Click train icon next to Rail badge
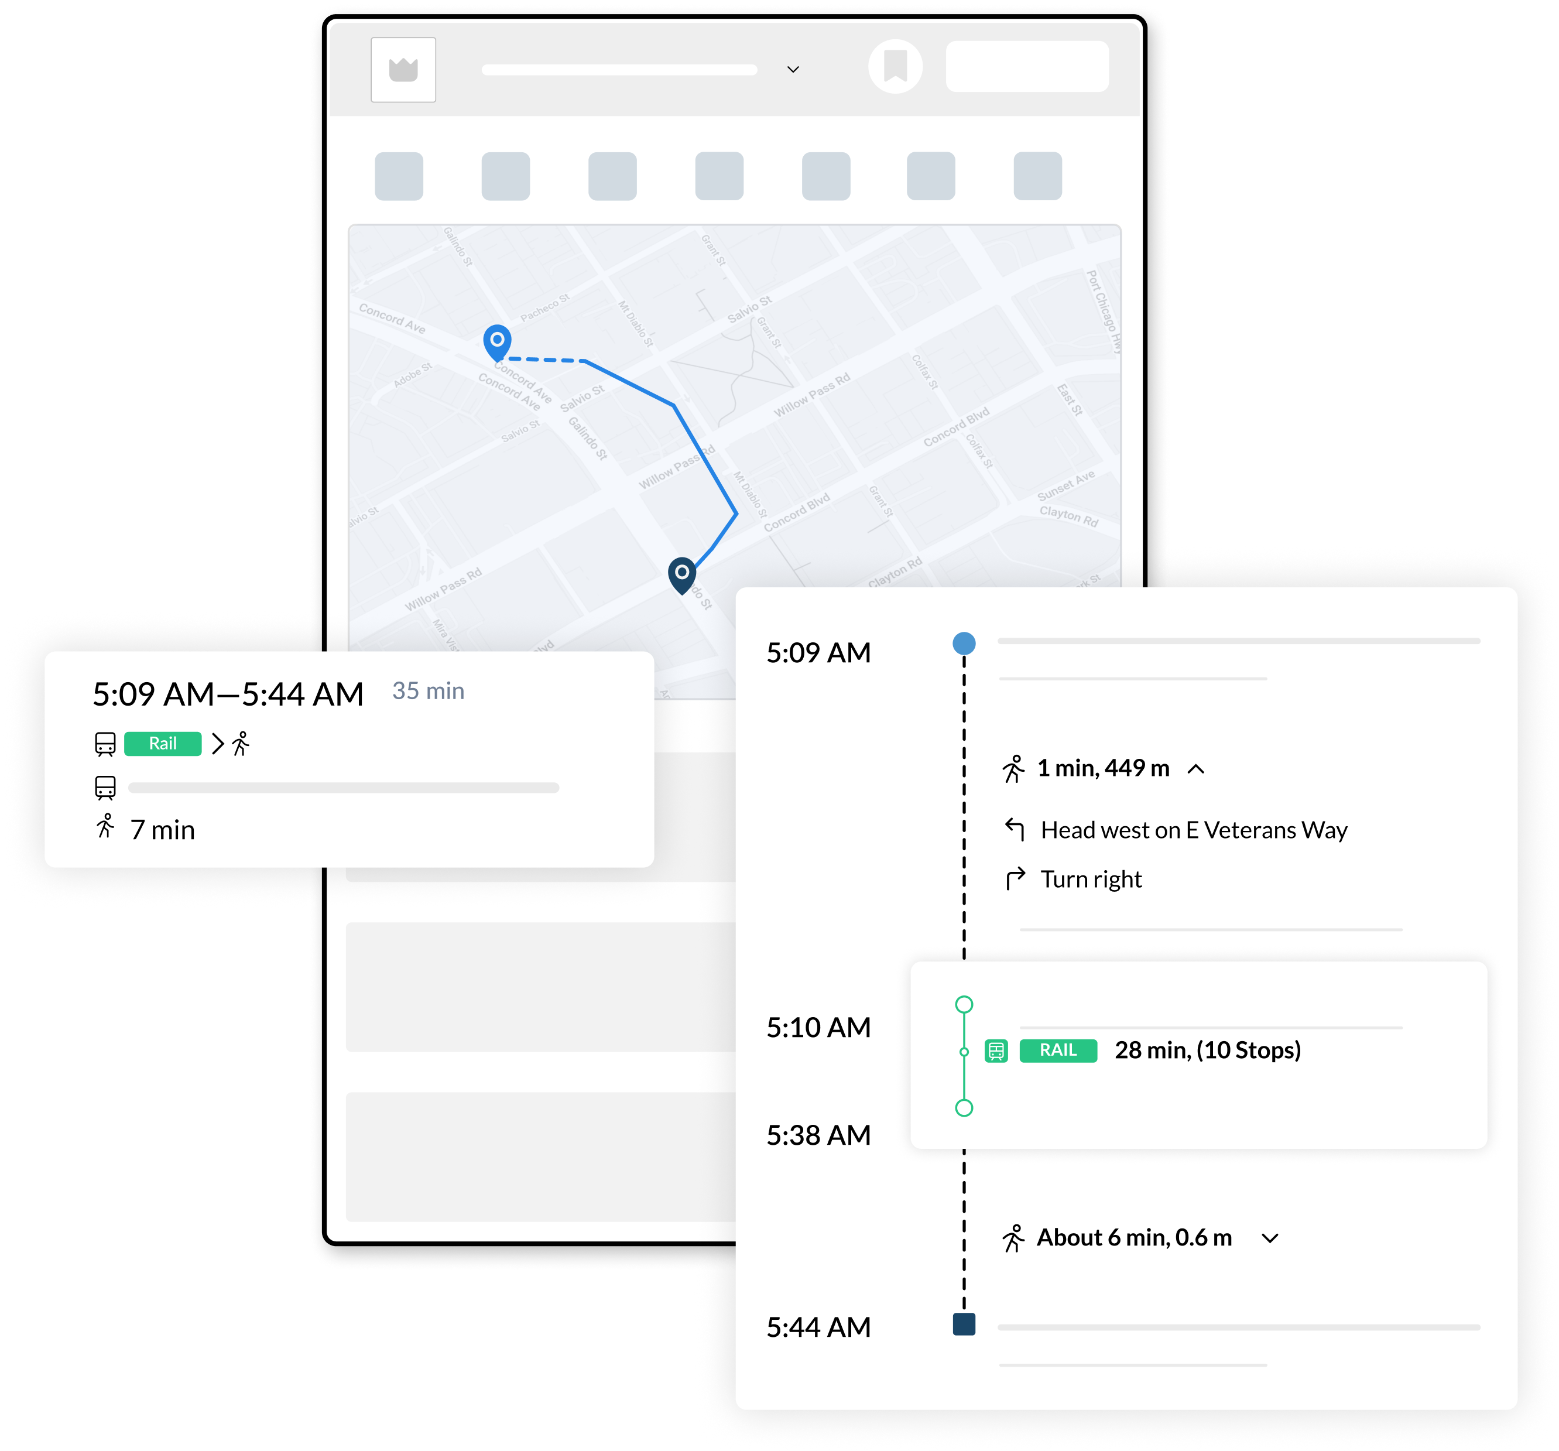Image resolution: width=1559 pixels, height=1451 pixels. [105, 744]
